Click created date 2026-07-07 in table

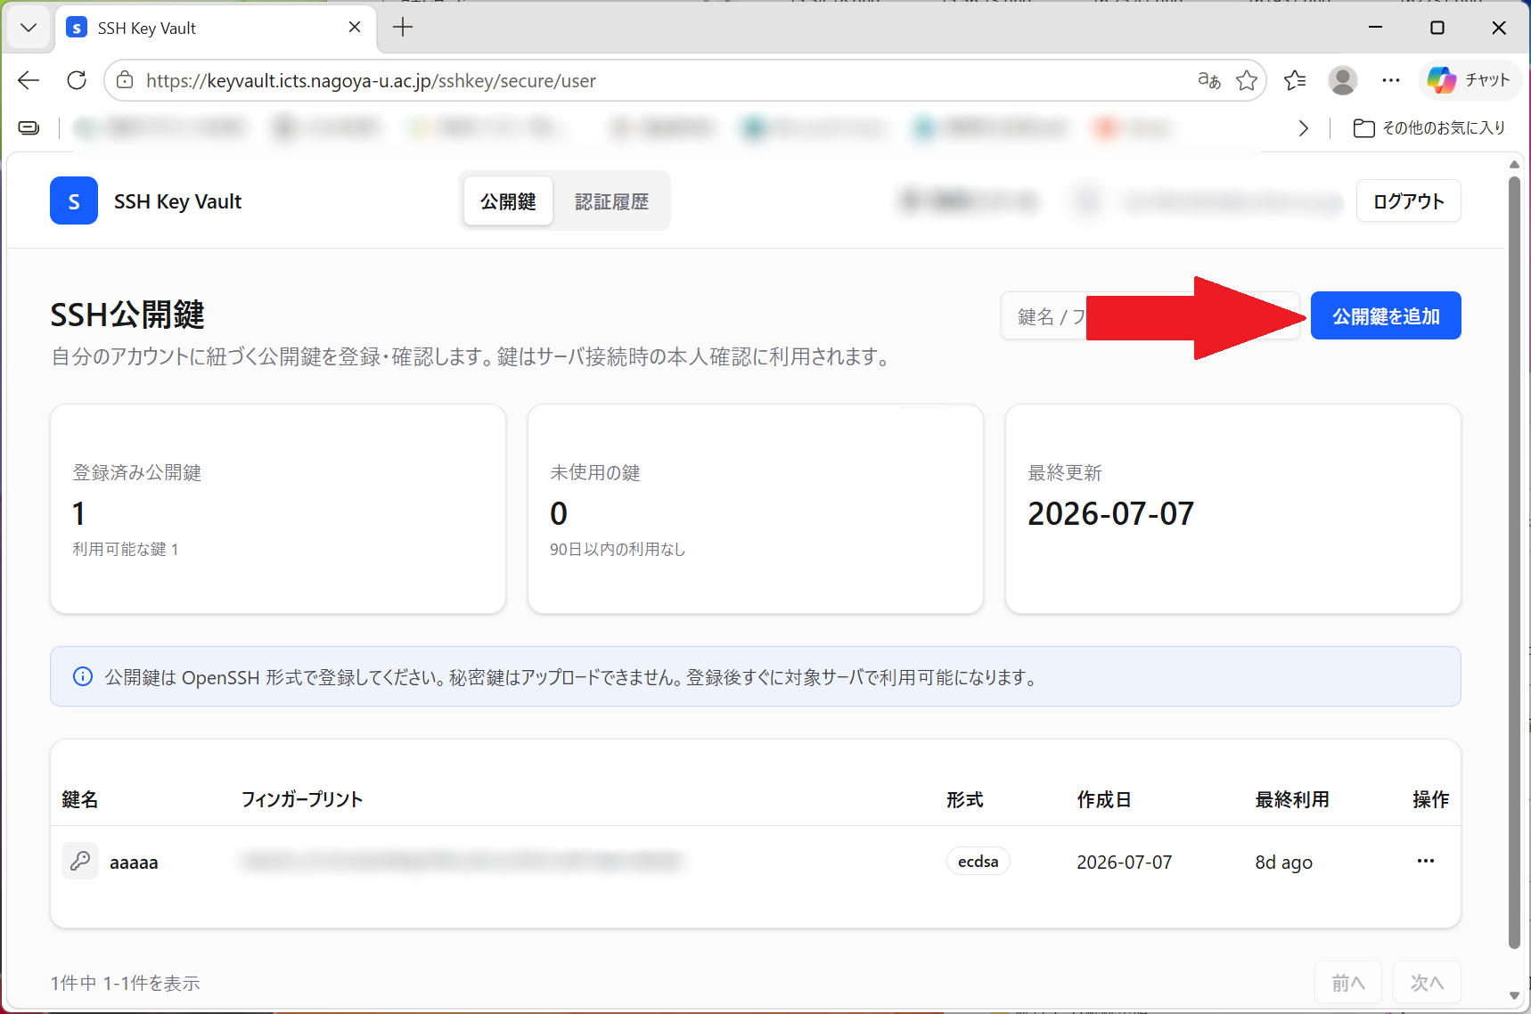pos(1124,862)
